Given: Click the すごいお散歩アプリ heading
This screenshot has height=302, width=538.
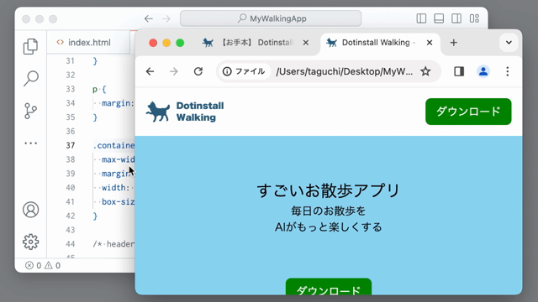Looking at the screenshot, I should 329,190.
